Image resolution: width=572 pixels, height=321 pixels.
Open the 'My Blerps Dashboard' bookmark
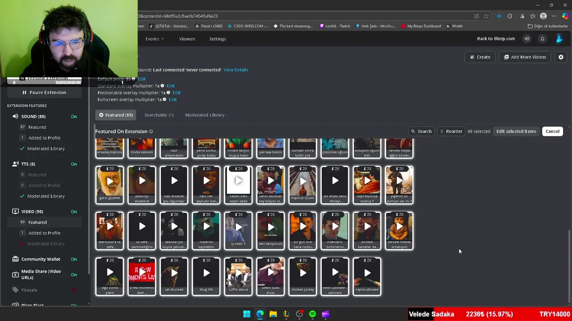click(421, 26)
